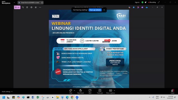This screenshot has height=100, width=178.
Task: Open File Explorer from the taskbar
Action: click(x=58, y=97)
